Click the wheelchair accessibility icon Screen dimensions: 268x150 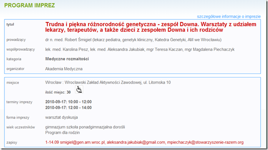pyautogui.click(x=79, y=89)
